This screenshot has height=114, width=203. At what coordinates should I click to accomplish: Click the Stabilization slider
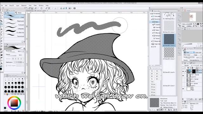17,62
